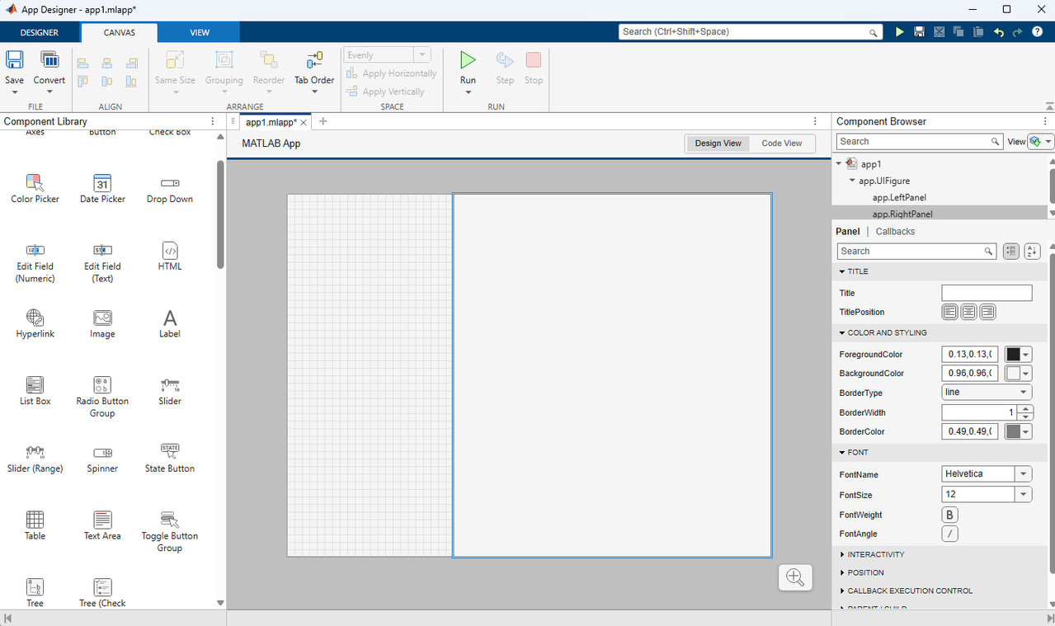Close the app1.mlapp tab
This screenshot has height=626, width=1055.
[304, 122]
